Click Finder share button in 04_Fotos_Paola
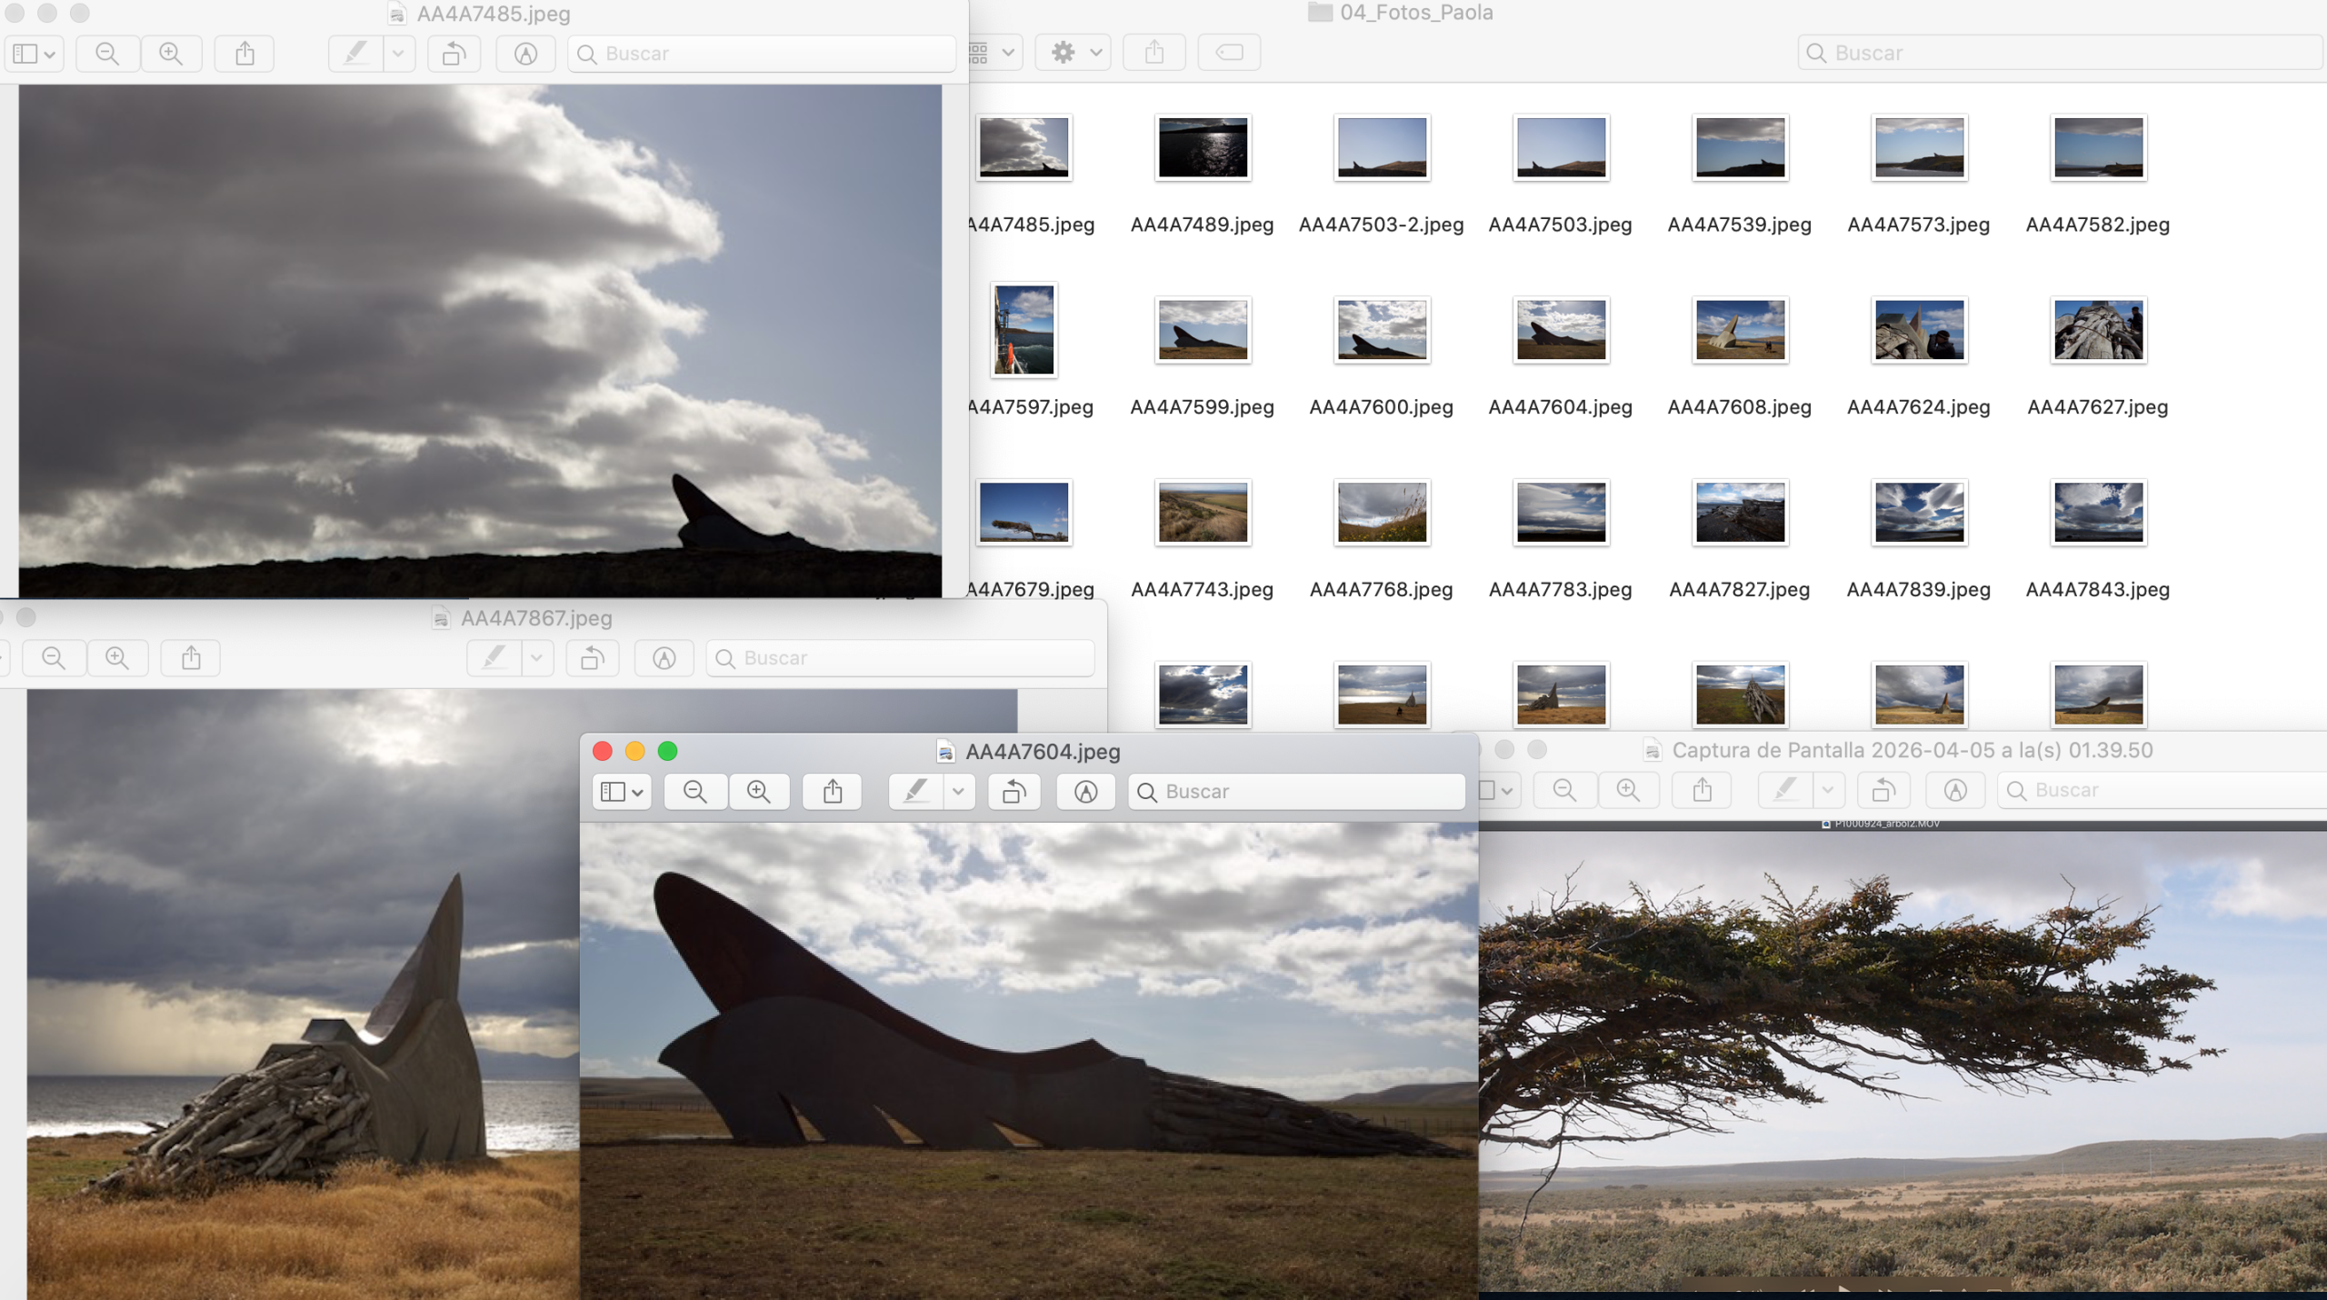Image resolution: width=2327 pixels, height=1300 pixels. click(1154, 53)
